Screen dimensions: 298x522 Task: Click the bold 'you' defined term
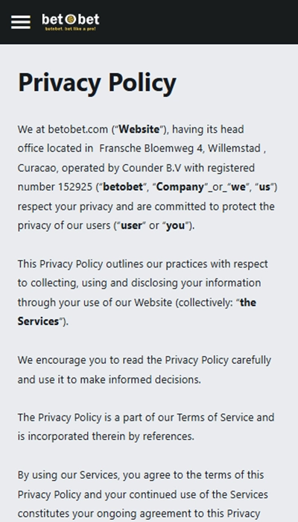point(175,226)
